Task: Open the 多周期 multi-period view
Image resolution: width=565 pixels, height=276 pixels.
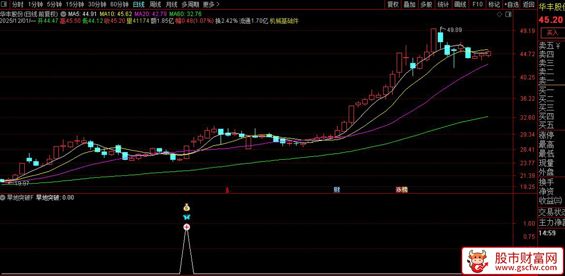Action: coord(190,5)
